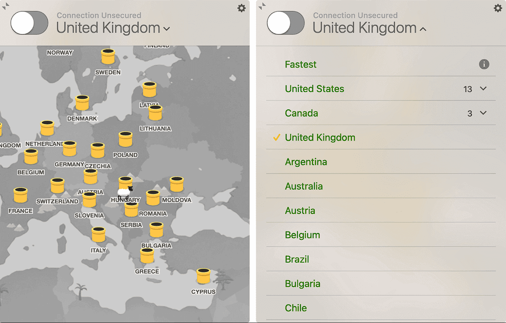The image size is (506, 323).
Task: Click the info icon beside Fastest
Action: 484,64
